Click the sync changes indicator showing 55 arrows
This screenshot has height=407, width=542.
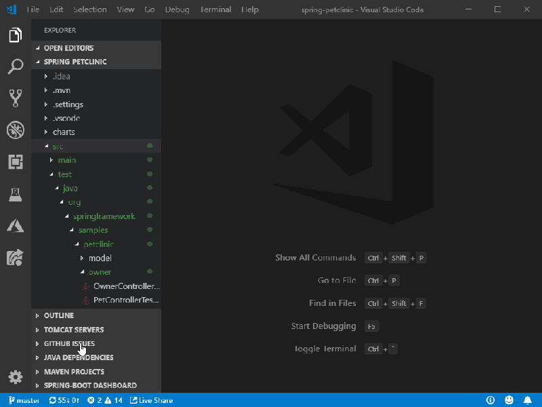pos(64,400)
